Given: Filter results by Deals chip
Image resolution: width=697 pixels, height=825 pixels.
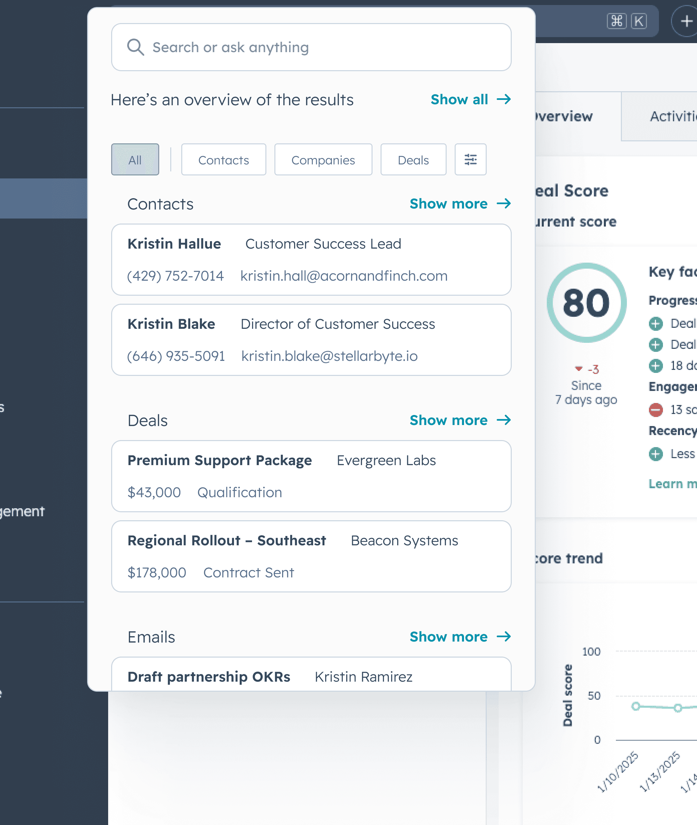Looking at the screenshot, I should tap(413, 159).
